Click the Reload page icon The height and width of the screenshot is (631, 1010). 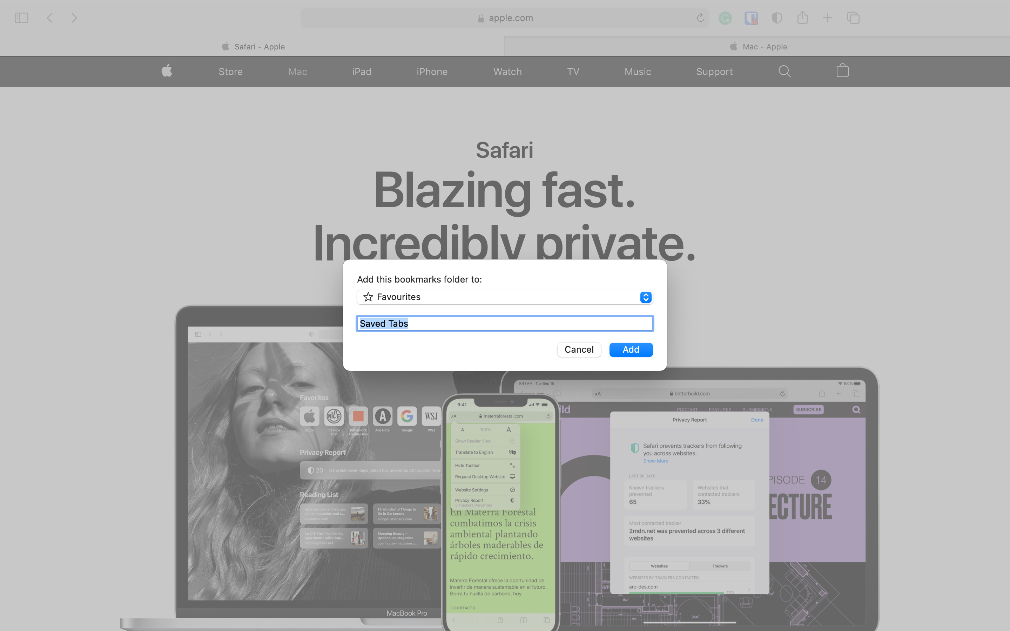701,18
